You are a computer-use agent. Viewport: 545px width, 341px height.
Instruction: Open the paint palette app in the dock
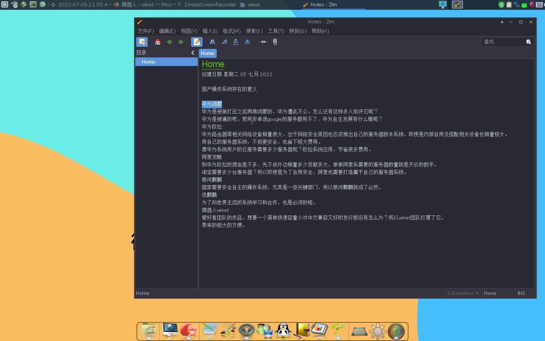pyautogui.click(x=228, y=331)
